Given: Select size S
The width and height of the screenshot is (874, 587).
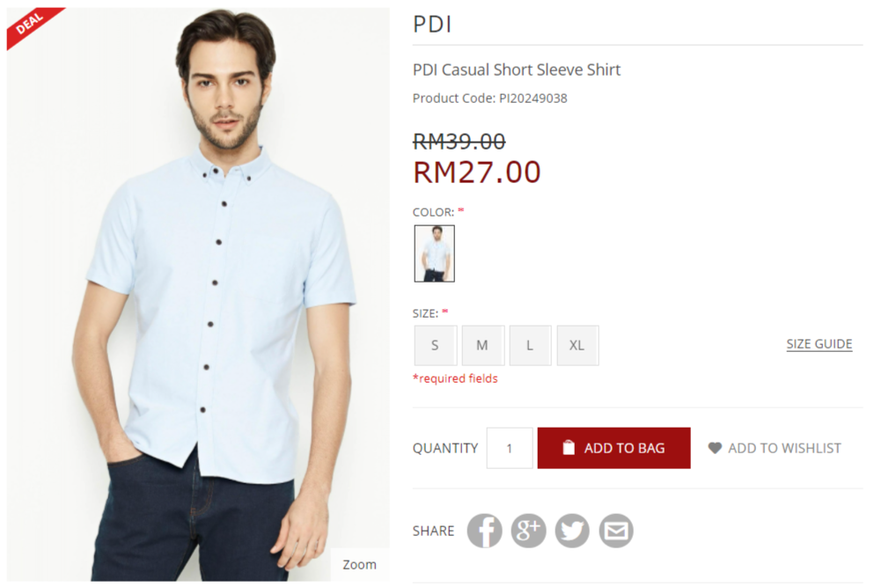Looking at the screenshot, I should [436, 345].
